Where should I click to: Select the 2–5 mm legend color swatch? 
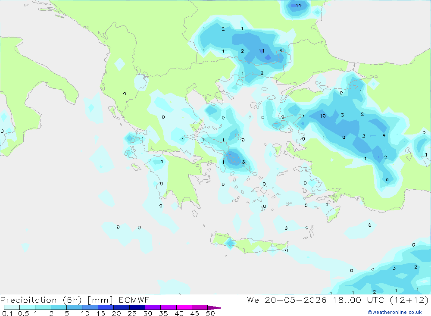click(x=59, y=307)
